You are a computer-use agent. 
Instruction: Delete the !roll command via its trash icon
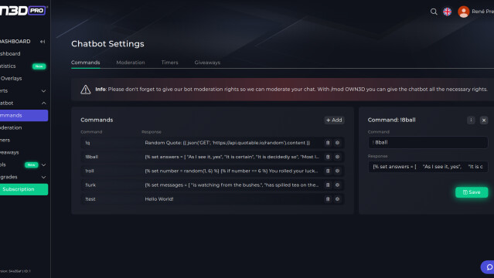[328, 171]
